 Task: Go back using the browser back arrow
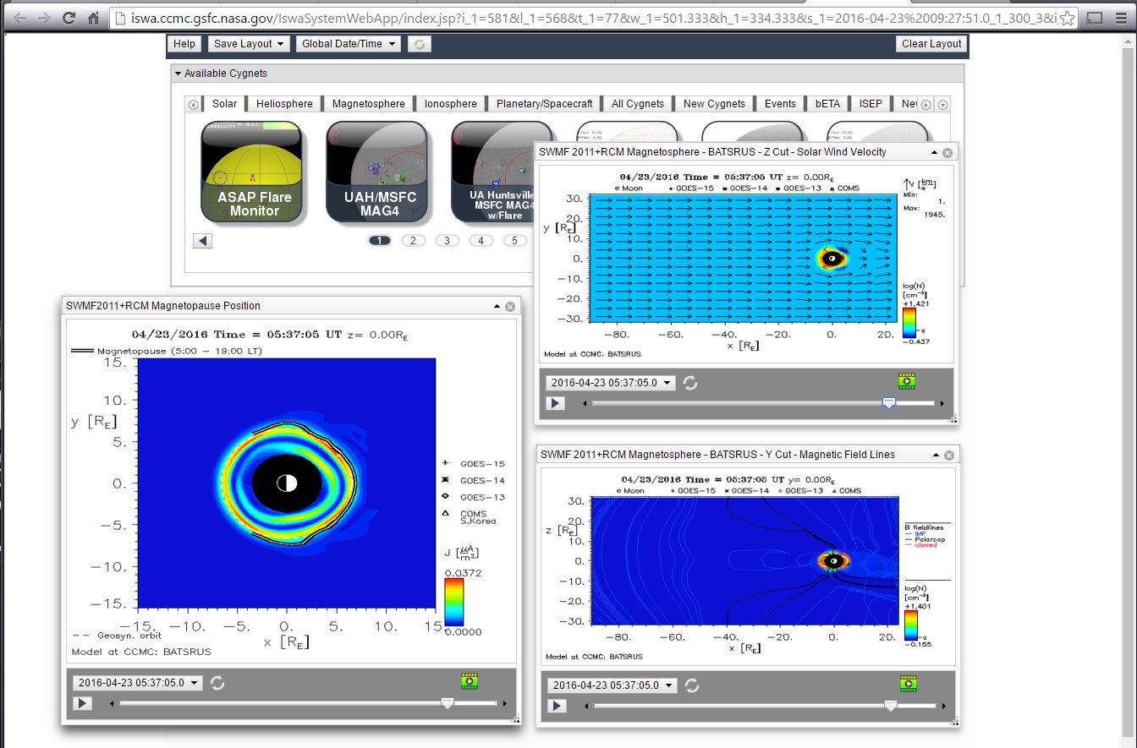tap(20, 18)
